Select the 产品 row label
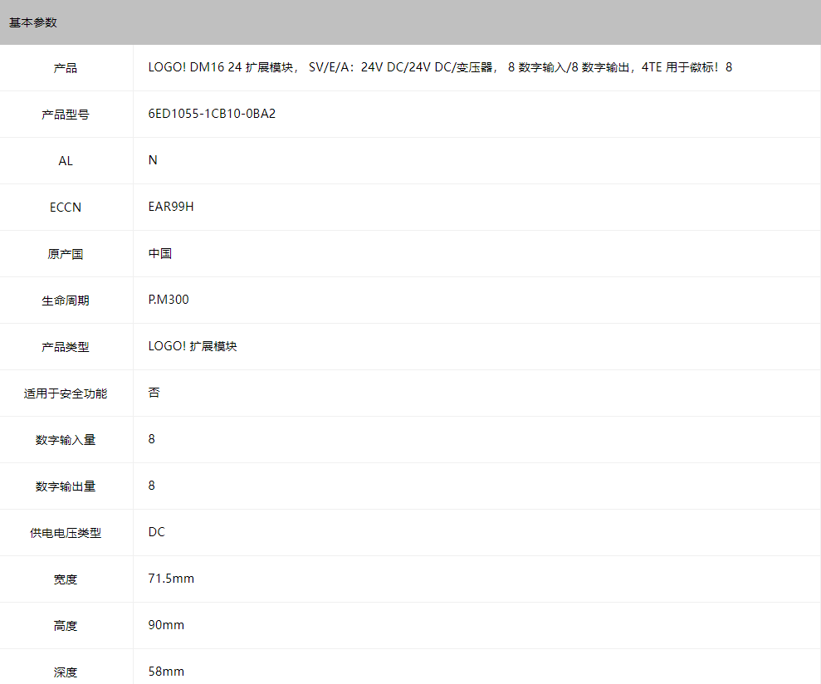821x684 pixels. [x=66, y=68]
